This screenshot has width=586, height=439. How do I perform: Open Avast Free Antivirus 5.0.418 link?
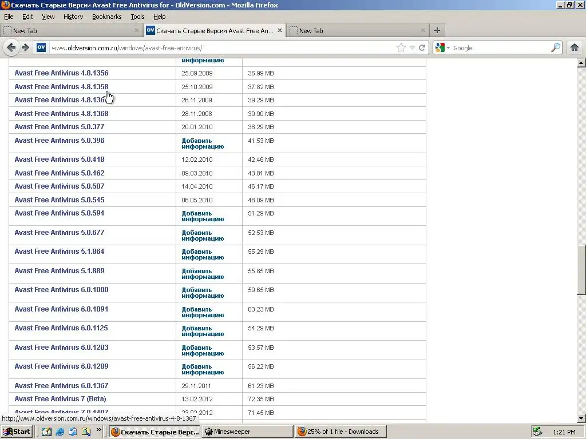[x=60, y=159]
